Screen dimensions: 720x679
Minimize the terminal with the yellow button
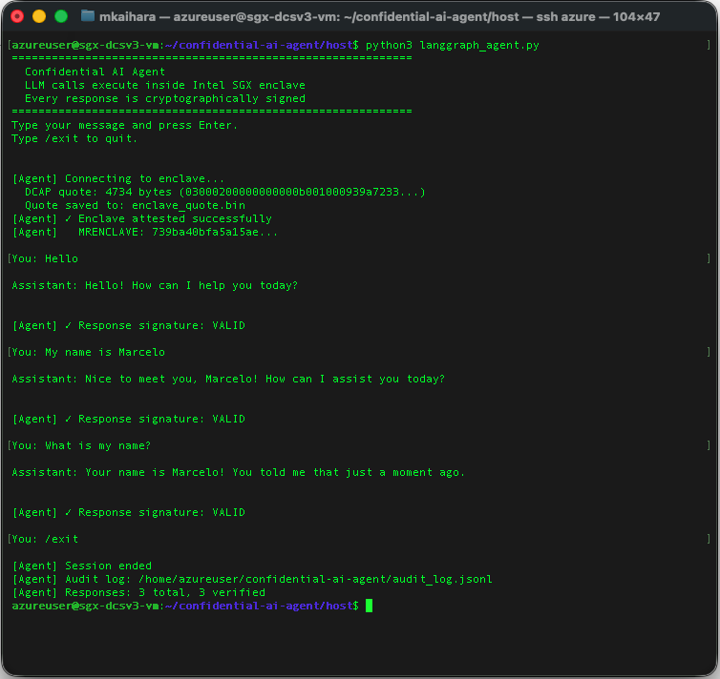pyautogui.click(x=39, y=16)
